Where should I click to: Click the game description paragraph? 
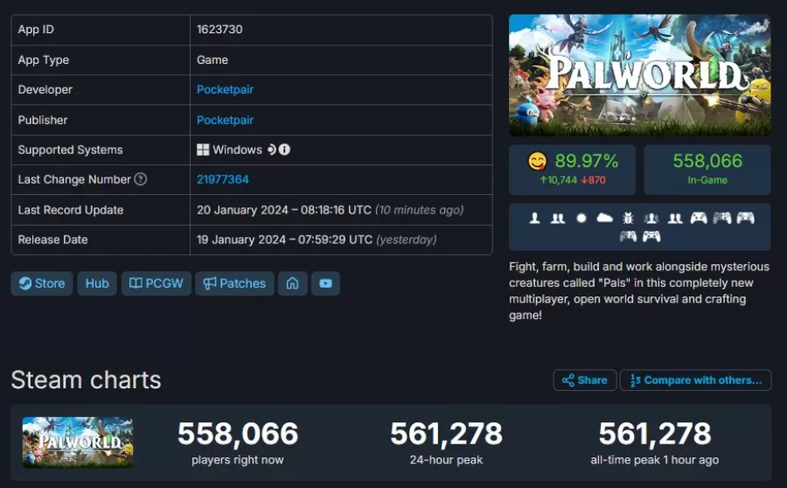[x=639, y=291]
